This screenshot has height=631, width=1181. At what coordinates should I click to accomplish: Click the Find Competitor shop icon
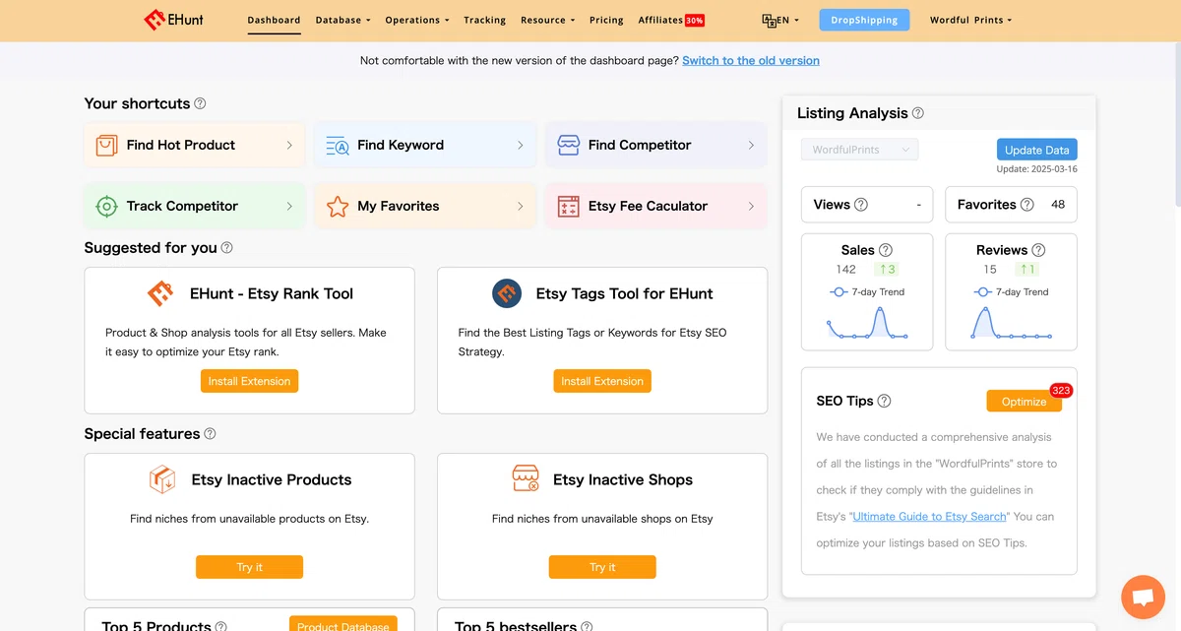(x=568, y=146)
